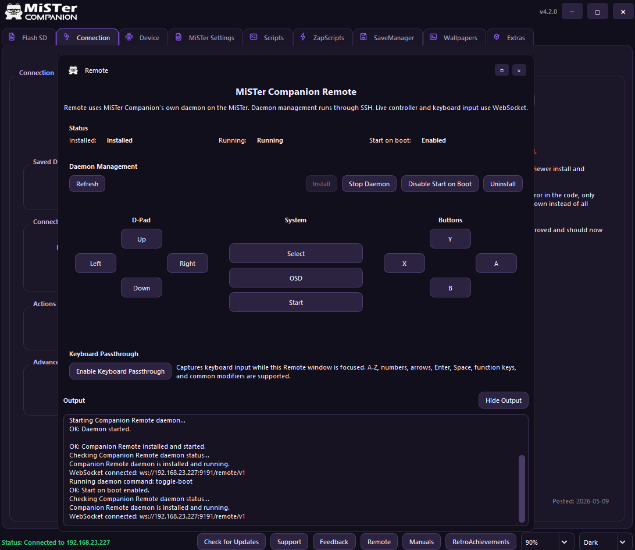Click Check for Updates
This screenshot has height=550, width=635.
231,541
